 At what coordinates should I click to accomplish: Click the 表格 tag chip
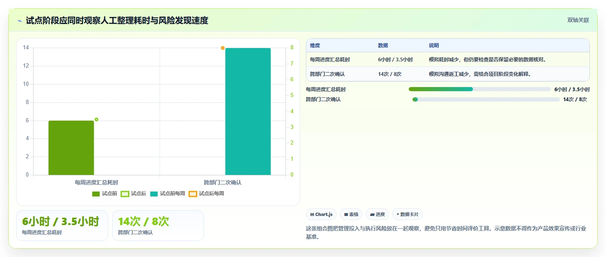pos(351,214)
